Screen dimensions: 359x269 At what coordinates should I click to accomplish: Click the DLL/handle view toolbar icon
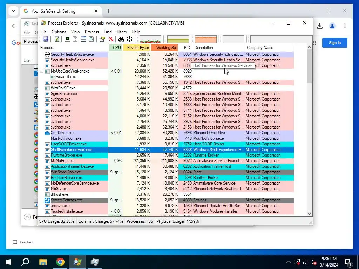click(92, 39)
